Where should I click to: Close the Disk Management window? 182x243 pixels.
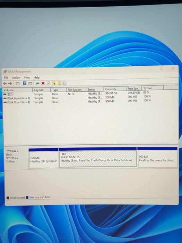173,68
